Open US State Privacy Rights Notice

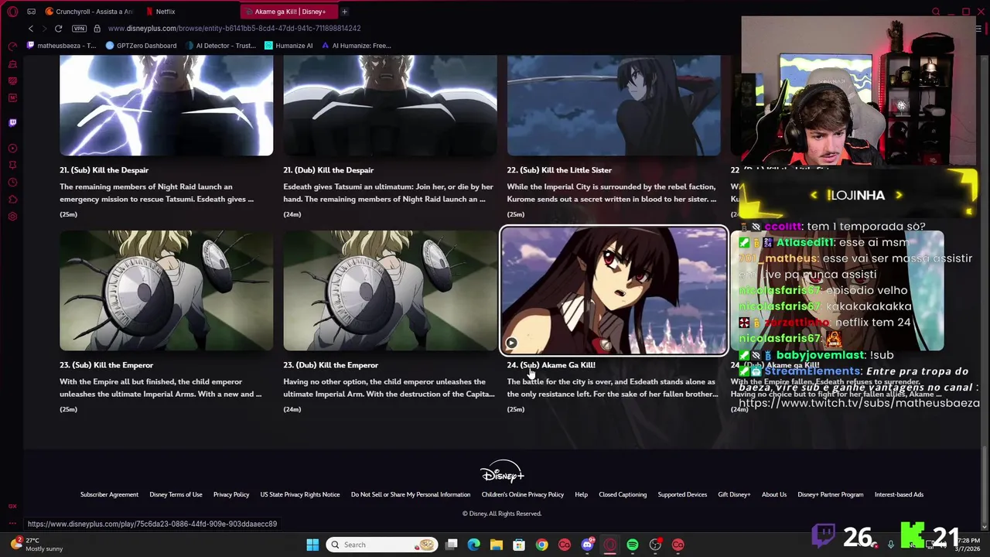coord(300,495)
